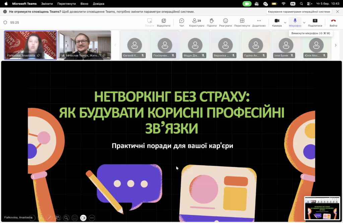Open the meeting Chat panel
This screenshot has height=223, width=343.
tap(181, 22)
